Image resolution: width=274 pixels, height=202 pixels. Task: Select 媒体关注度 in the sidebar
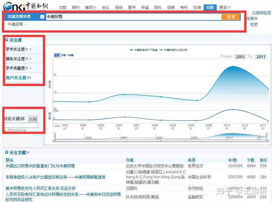tap(15, 59)
